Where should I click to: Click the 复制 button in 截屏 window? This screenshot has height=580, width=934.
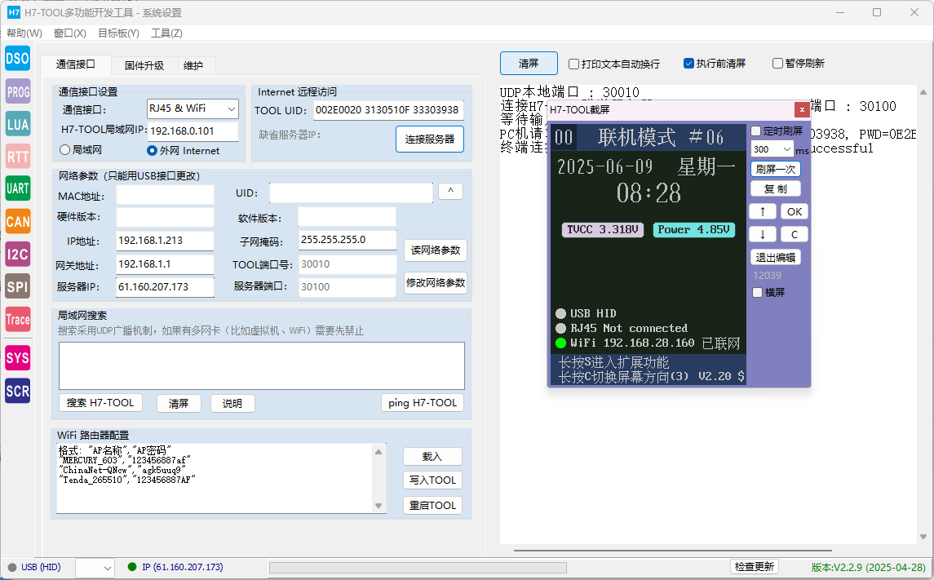coord(776,188)
